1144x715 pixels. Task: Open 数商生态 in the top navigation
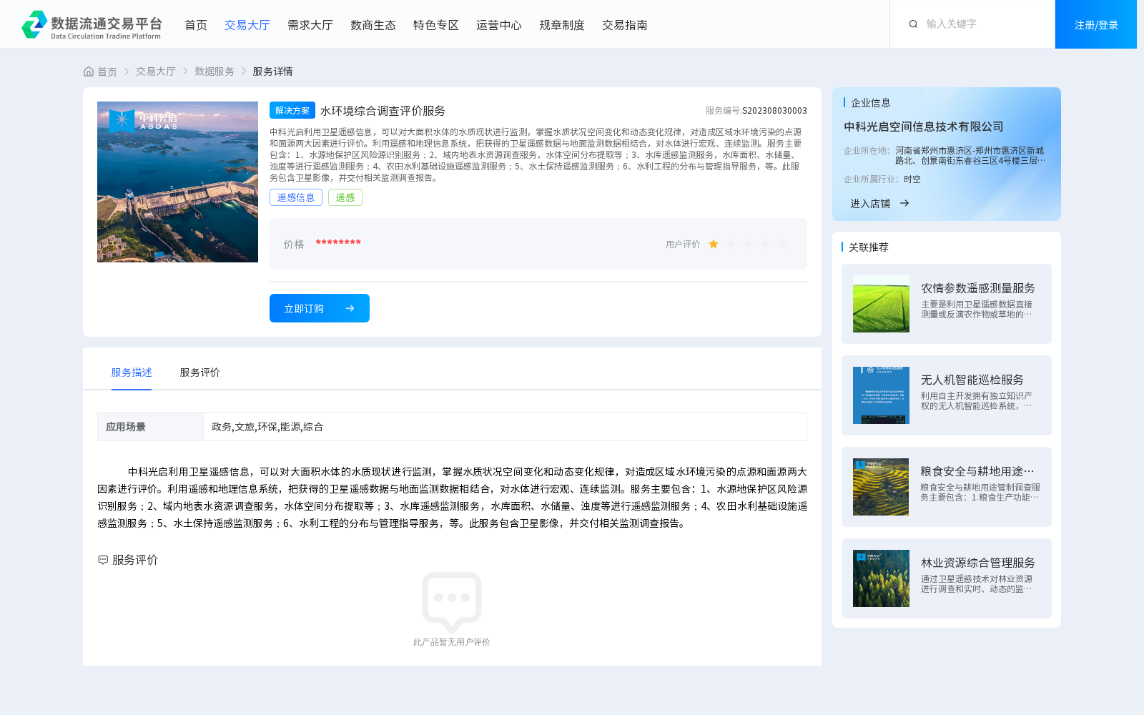[x=373, y=25]
